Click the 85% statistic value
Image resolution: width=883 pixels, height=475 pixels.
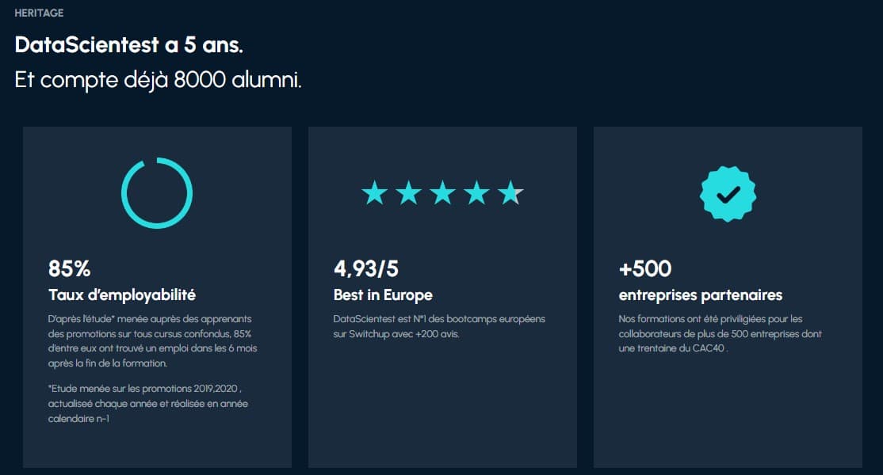coord(70,268)
